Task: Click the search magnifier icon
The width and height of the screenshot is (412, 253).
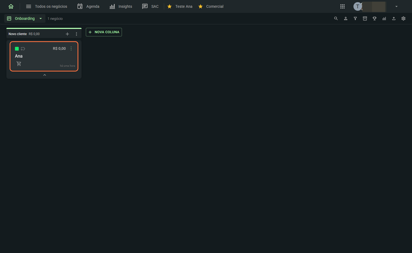Action: [x=336, y=18]
